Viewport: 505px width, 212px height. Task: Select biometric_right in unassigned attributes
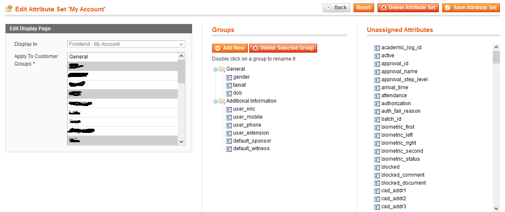tap(399, 143)
